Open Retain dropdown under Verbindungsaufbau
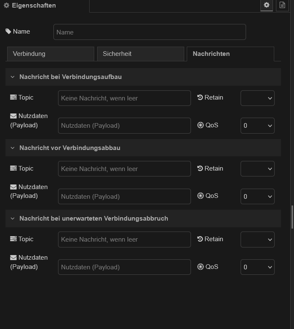The height and width of the screenshot is (329, 294). 257,98
